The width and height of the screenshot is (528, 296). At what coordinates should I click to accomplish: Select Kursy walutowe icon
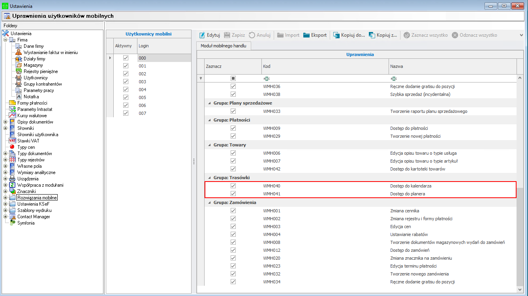[x=12, y=116]
